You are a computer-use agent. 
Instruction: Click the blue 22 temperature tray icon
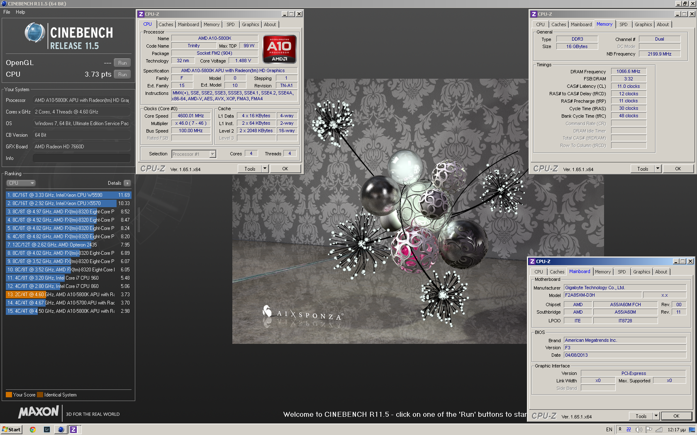(629, 430)
